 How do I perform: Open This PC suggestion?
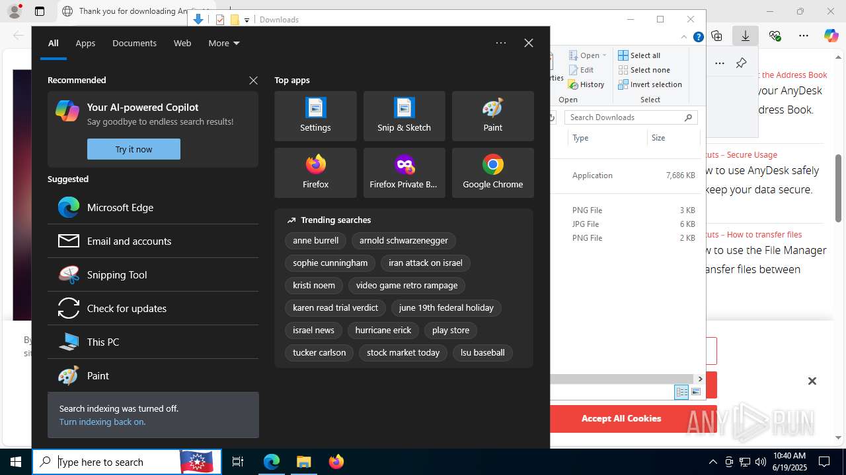pyautogui.click(x=153, y=342)
